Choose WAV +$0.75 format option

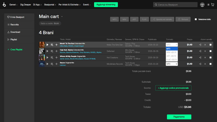click(x=172, y=52)
